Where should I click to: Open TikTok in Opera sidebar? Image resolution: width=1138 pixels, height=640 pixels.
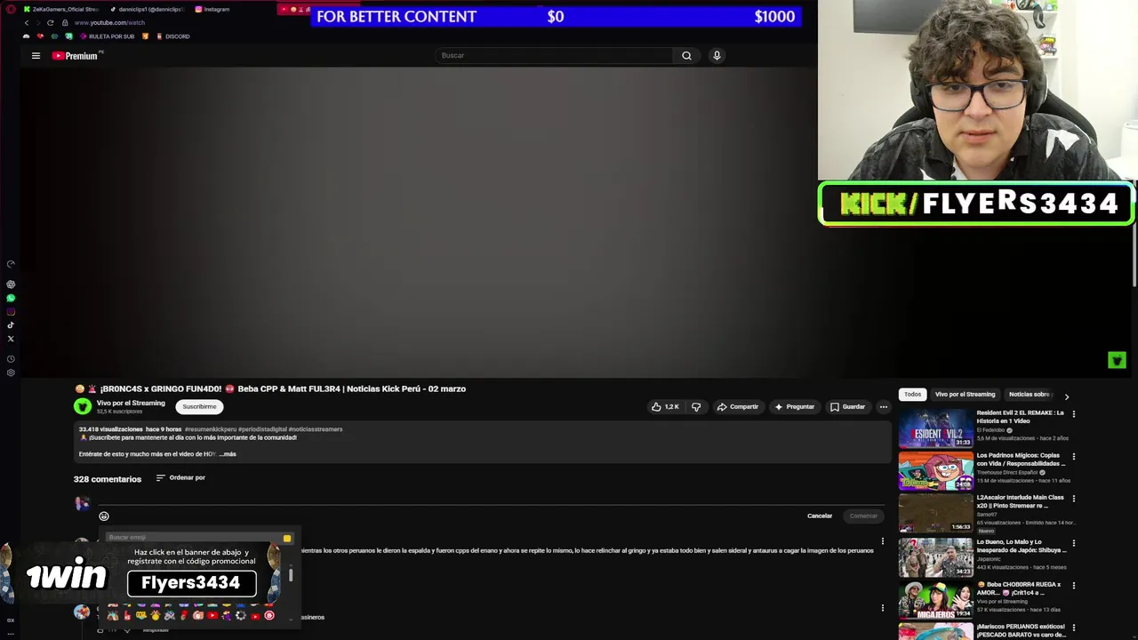pyautogui.click(x=11, y=324)
